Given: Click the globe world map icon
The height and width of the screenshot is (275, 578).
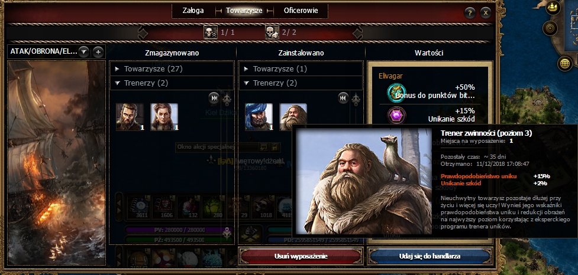Looking at the screenshot, I should tap(564, 63).
